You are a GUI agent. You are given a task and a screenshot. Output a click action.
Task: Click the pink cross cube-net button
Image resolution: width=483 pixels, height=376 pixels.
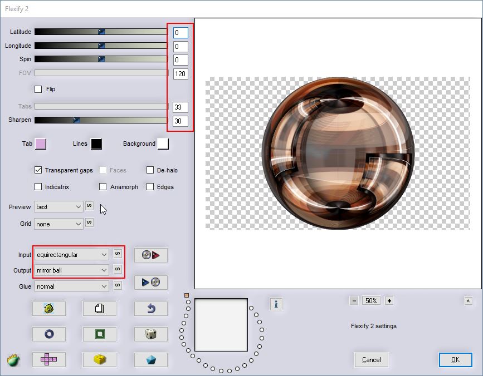point(48,360)
